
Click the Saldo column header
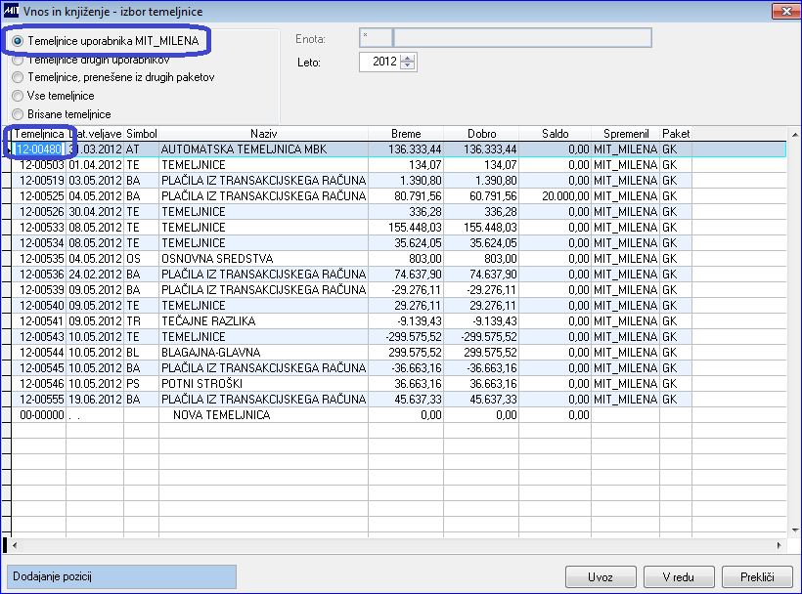(x=555, y=134)
